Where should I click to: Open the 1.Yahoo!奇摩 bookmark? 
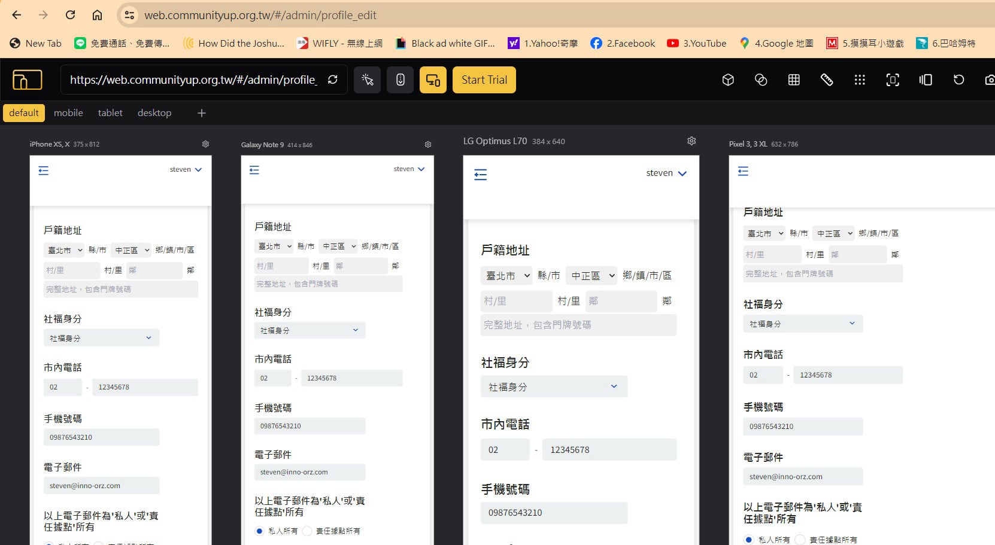pos(543,43)
